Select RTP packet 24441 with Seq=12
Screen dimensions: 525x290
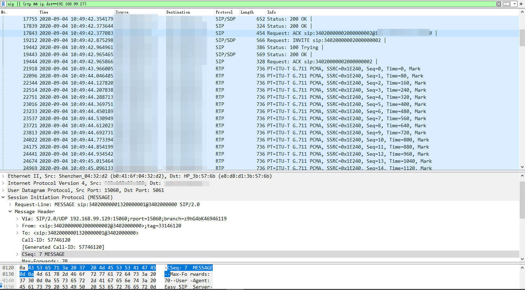[x=259, y=154]
